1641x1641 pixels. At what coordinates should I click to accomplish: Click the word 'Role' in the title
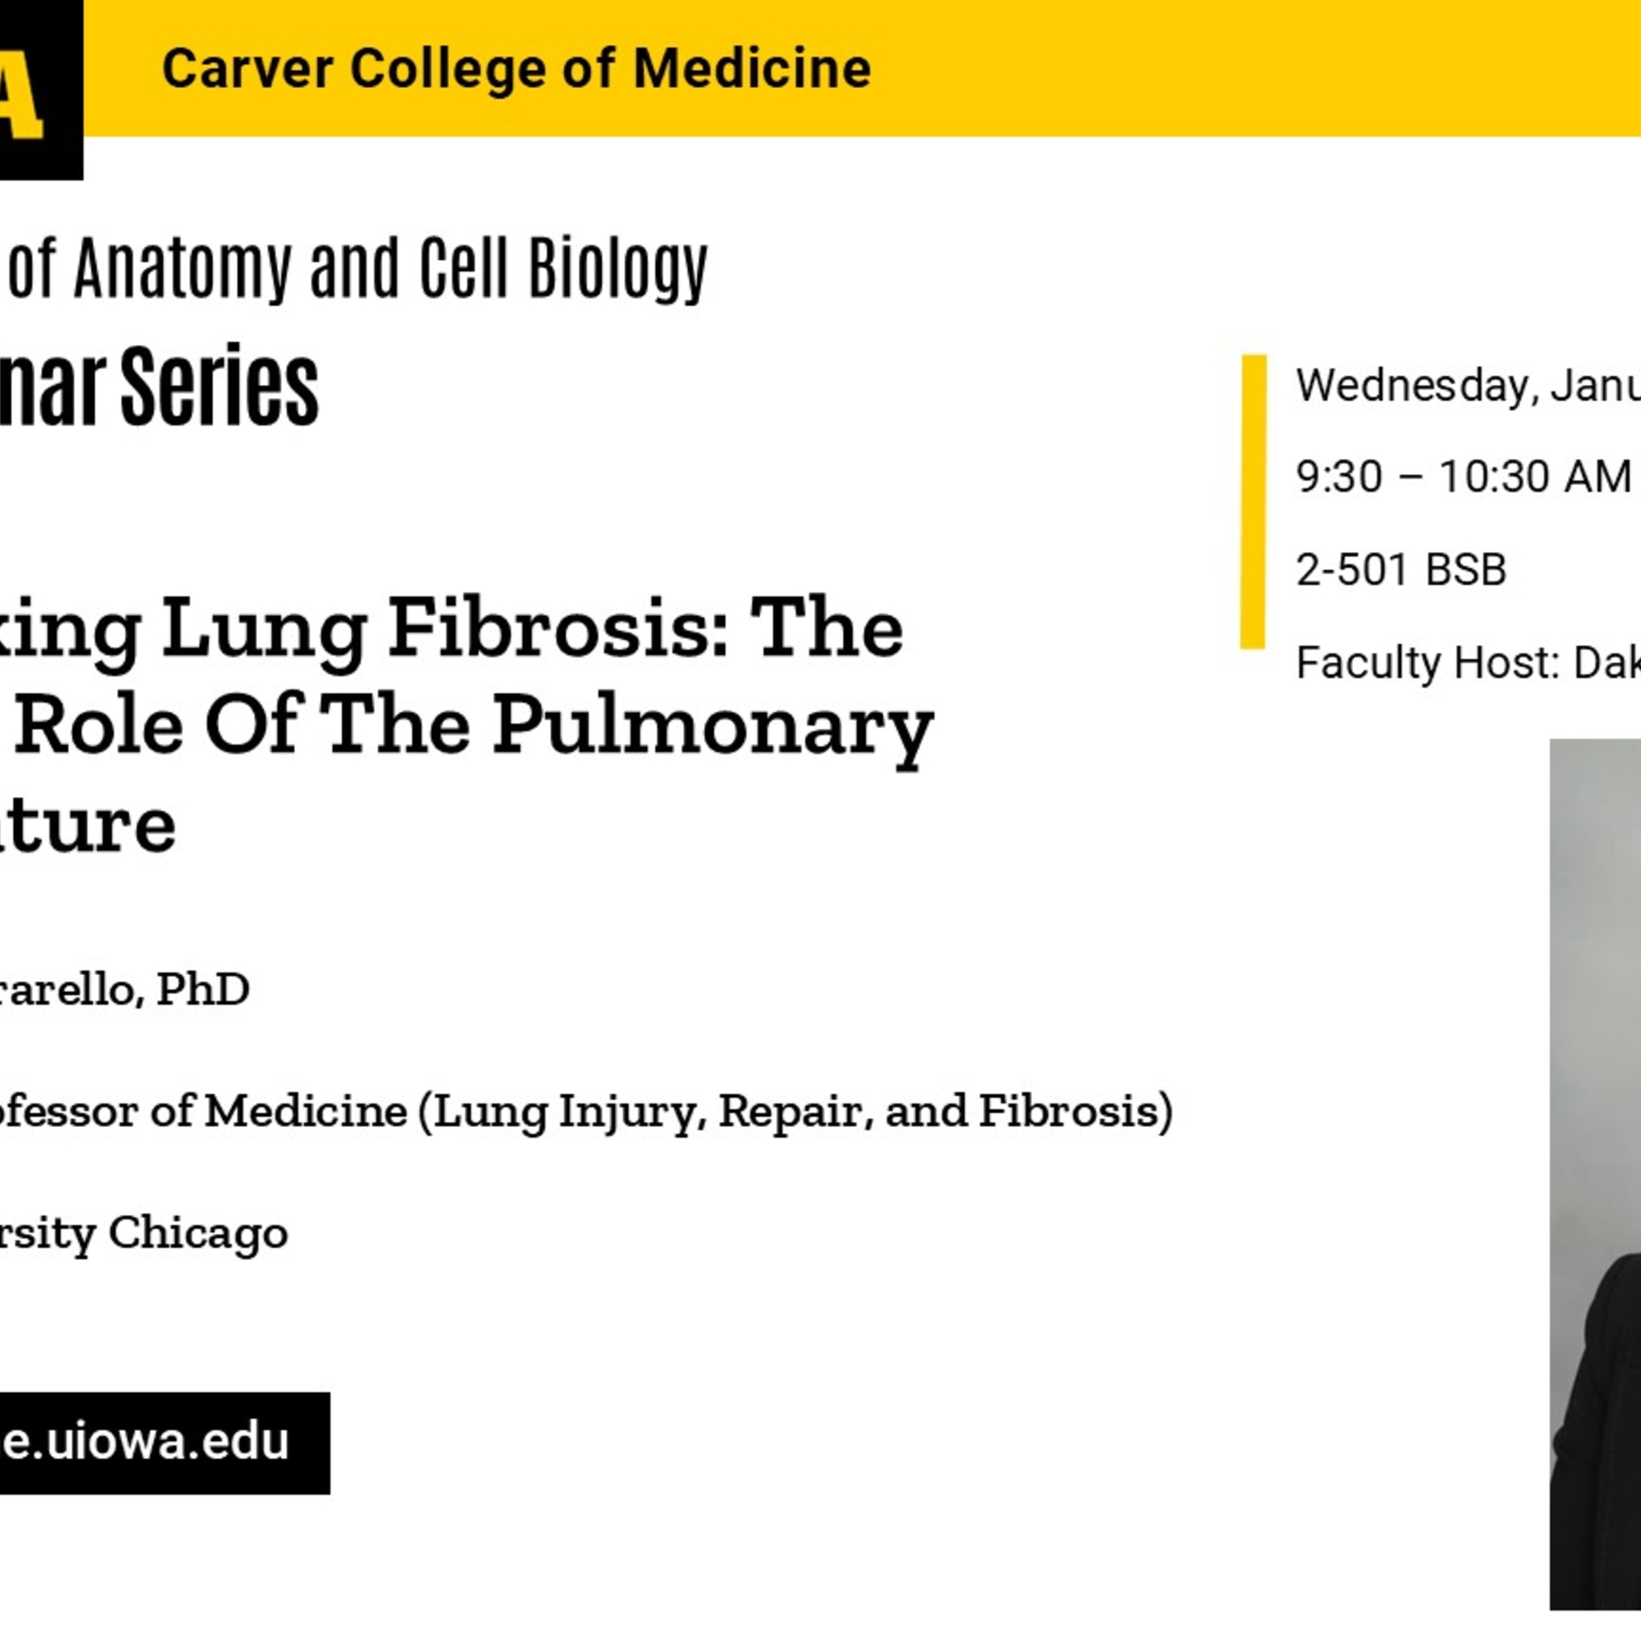[x=99, y=727]
